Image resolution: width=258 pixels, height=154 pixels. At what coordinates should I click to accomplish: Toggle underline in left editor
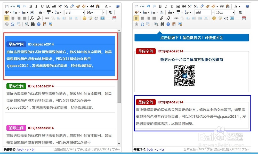click(42, 6)
